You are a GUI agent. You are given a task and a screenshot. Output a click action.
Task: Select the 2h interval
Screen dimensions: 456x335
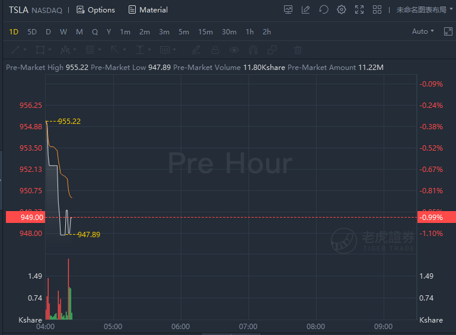tap(267, 31)
